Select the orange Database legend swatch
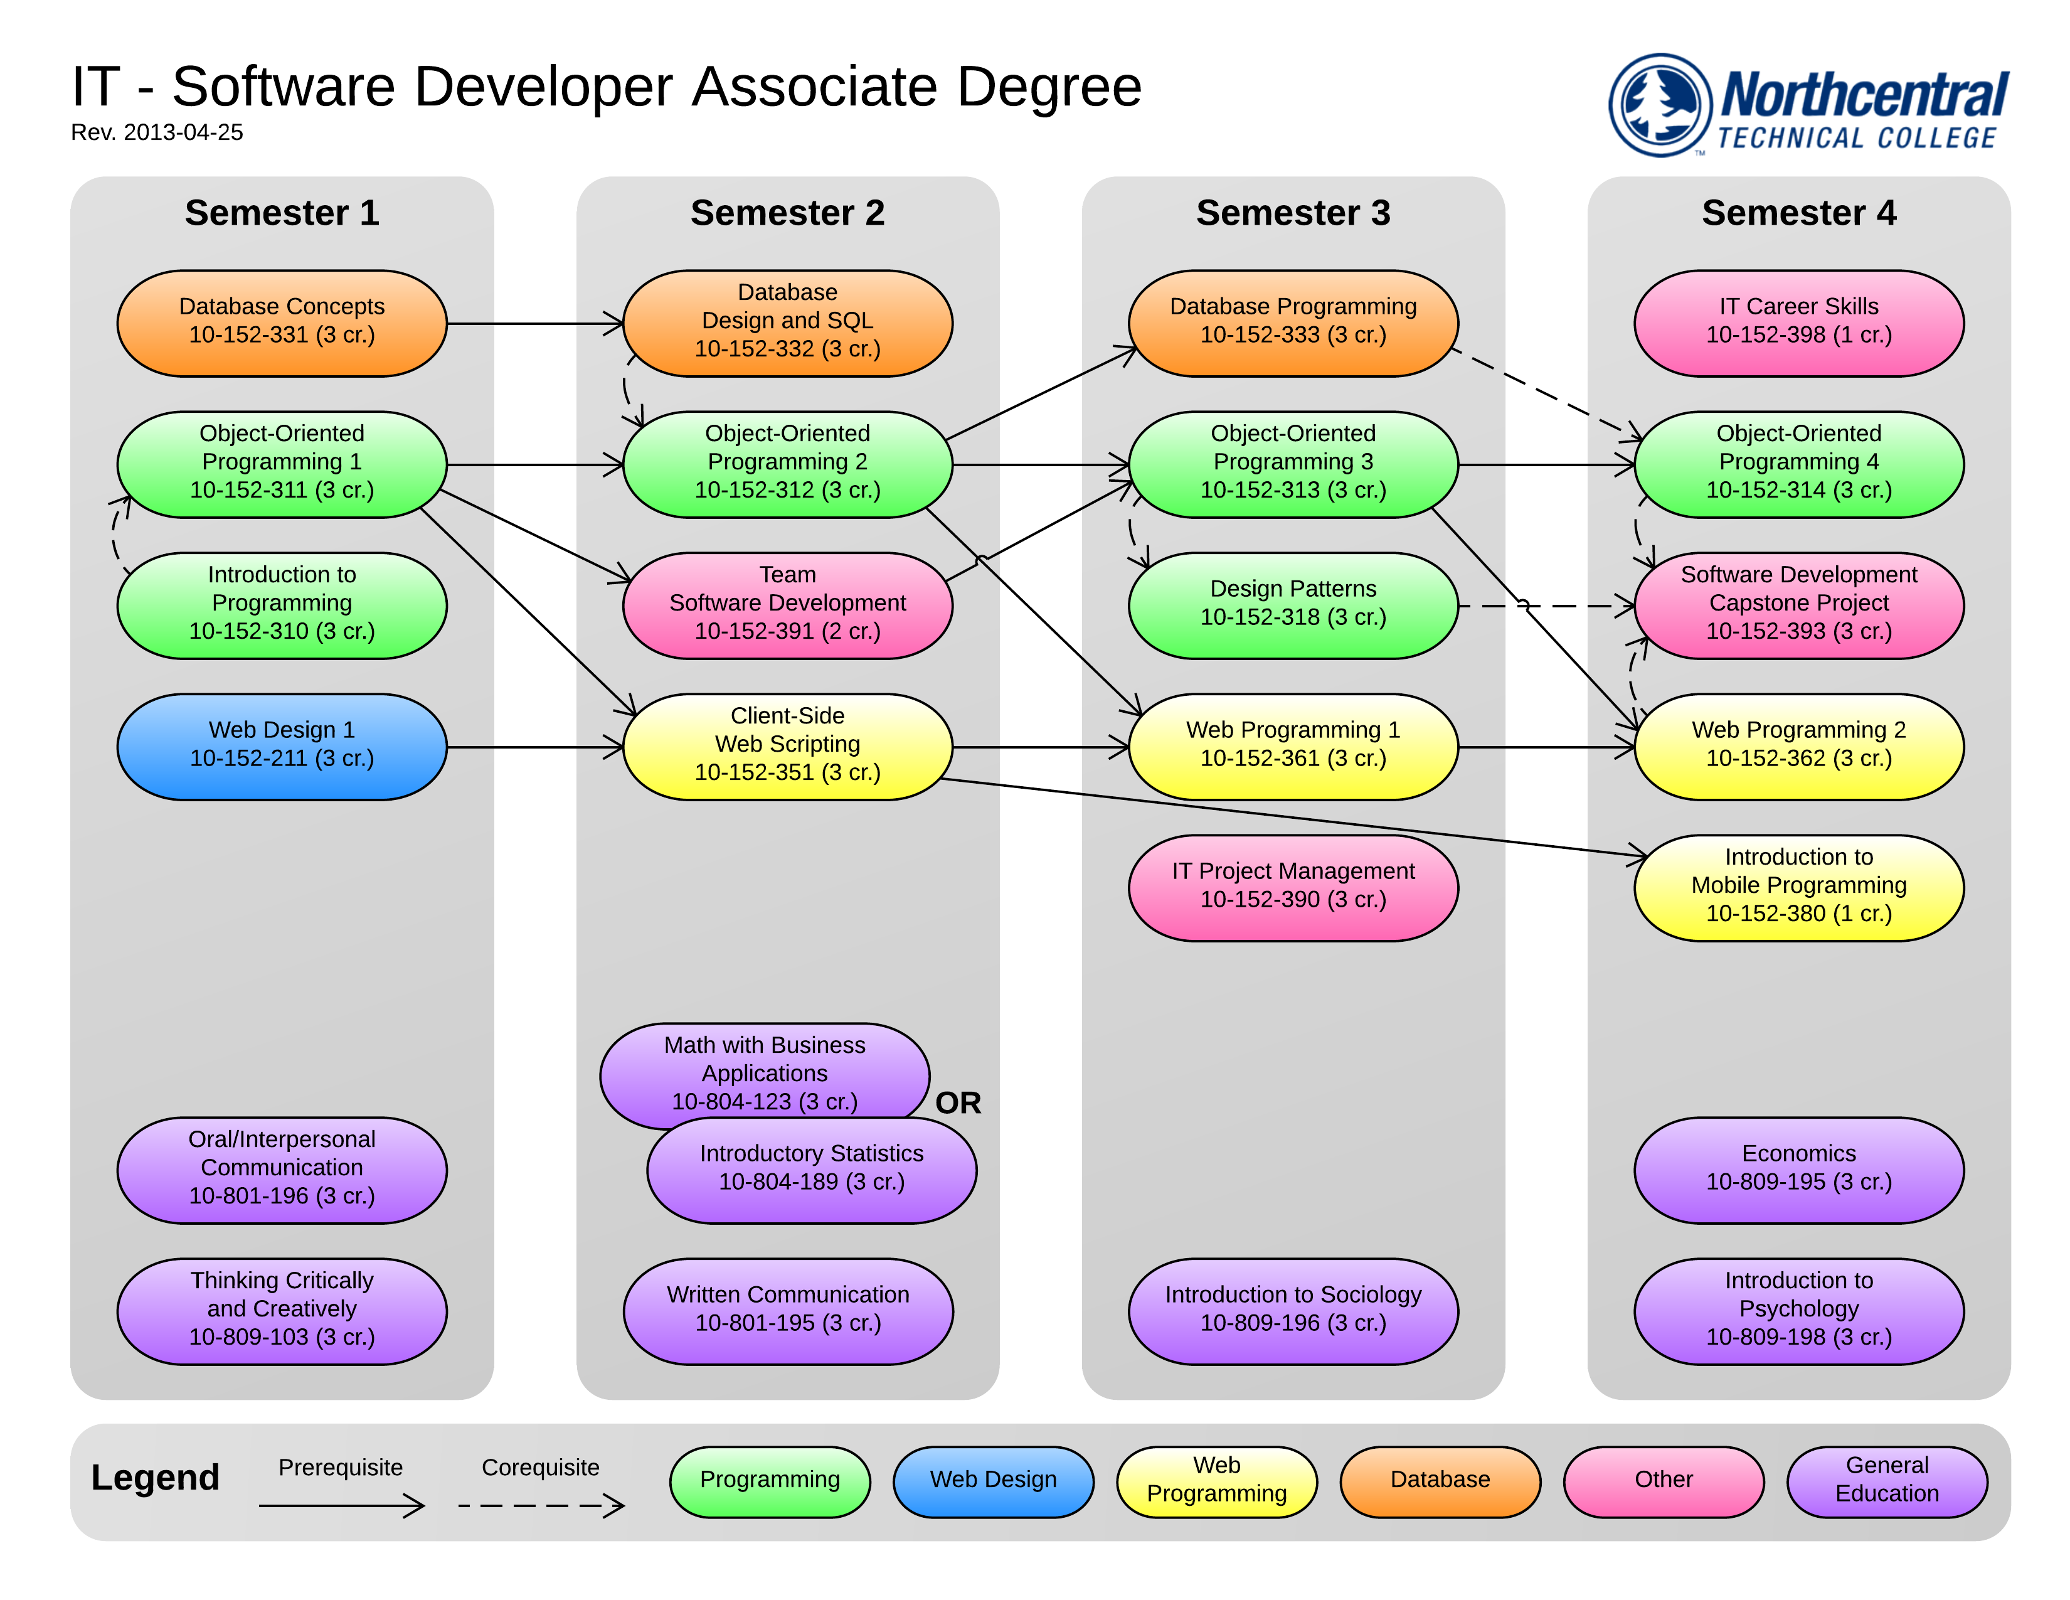 [1440, 1481]
